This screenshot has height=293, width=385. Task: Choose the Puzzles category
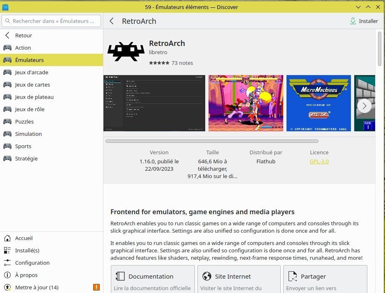click(x=24, y=121)
